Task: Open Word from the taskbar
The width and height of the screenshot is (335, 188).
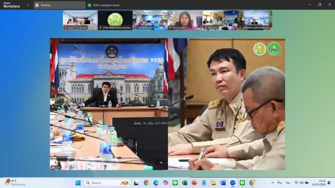Action: click(223, 183)
